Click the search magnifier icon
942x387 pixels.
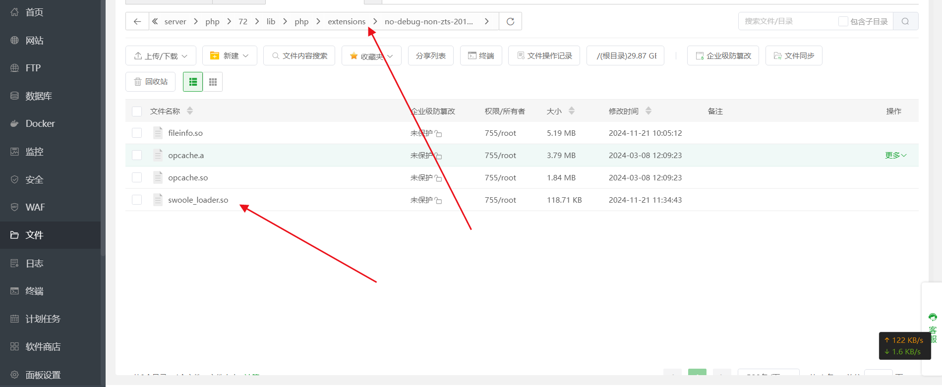tap(905, 21)
